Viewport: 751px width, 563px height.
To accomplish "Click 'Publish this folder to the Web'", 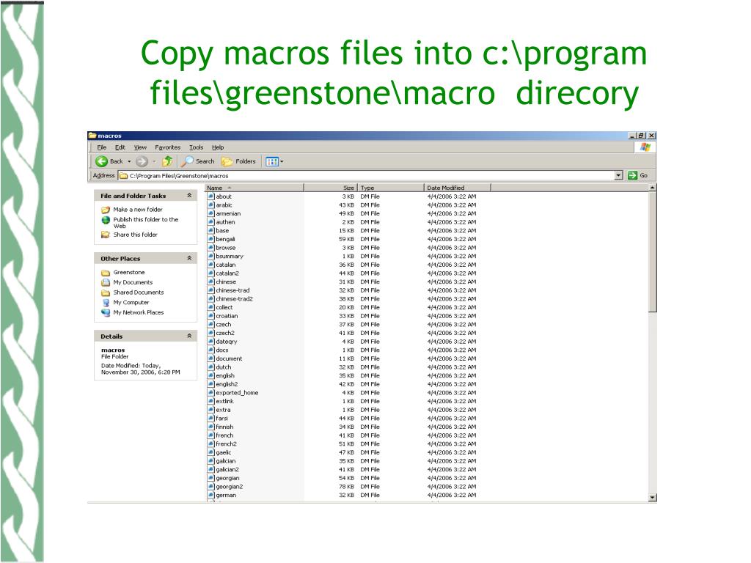I will pyautogui.click(x=146, y=223).
